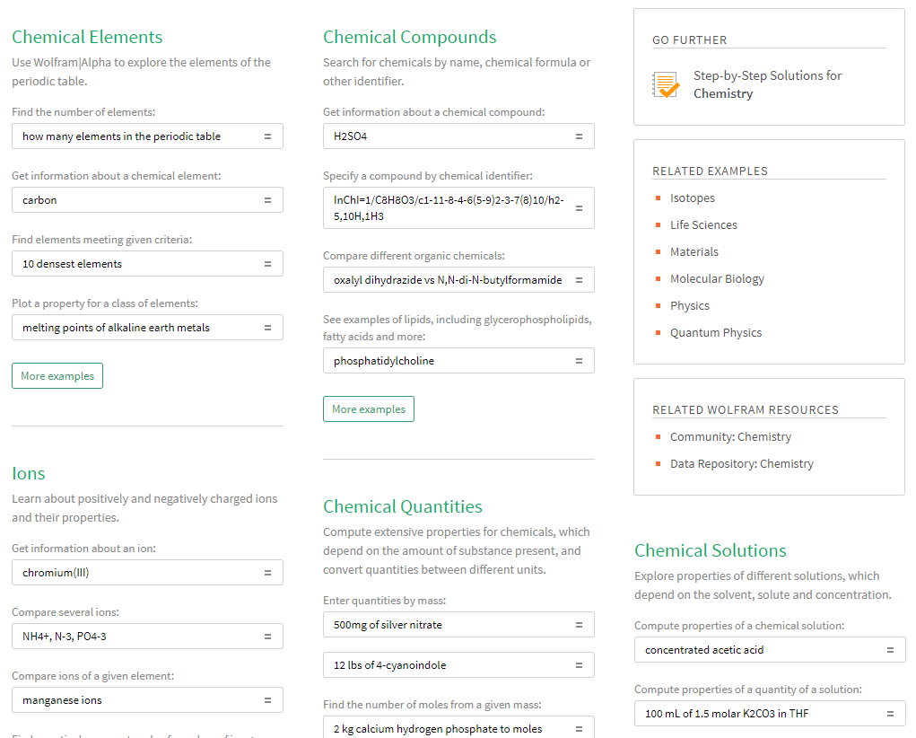Click the Step-by-Step Solutions notepad icon
This screenshot has width=916, height=738.
666,84
